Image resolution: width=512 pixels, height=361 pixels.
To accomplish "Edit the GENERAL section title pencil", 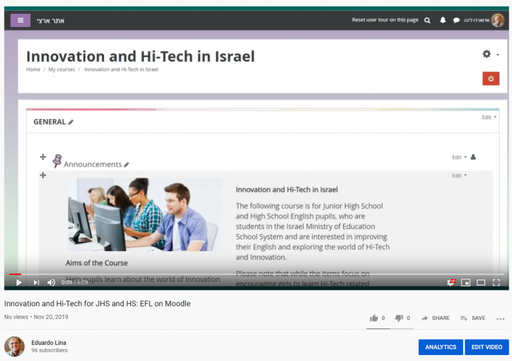I will (x=71, y=122).
